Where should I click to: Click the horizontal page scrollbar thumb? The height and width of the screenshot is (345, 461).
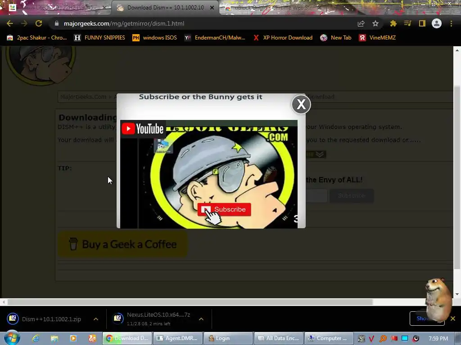coord(190,302)
